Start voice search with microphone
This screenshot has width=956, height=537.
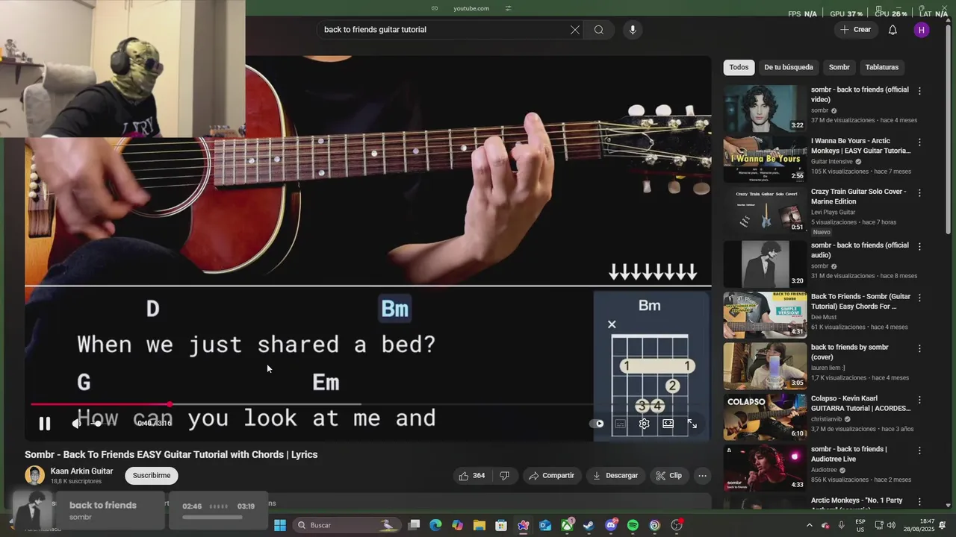tap(633, 30)
